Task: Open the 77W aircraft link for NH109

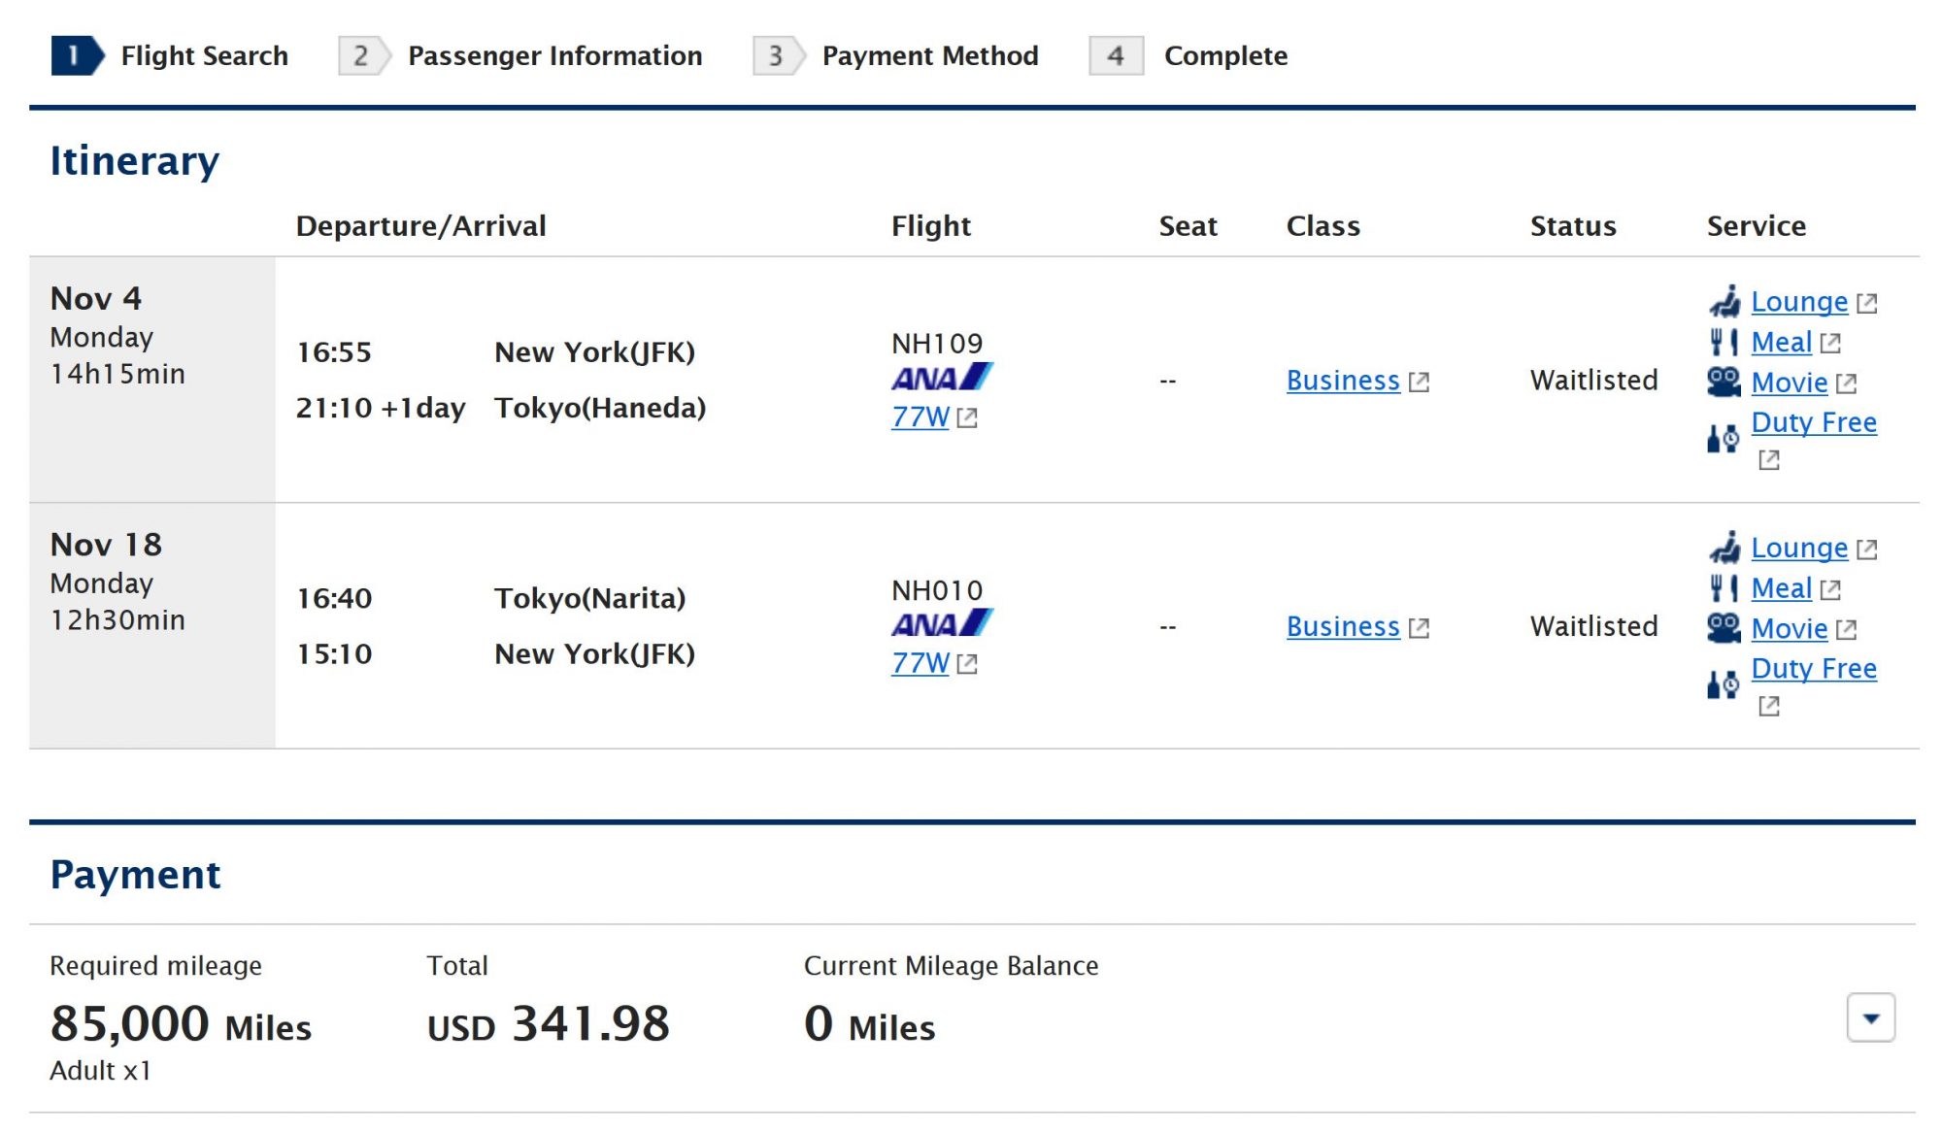Action: [x=920, y=417]
